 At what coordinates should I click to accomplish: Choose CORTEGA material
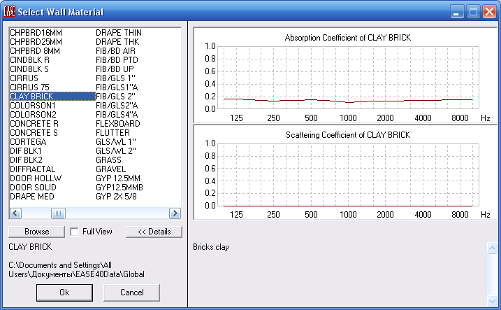point(28,142)
